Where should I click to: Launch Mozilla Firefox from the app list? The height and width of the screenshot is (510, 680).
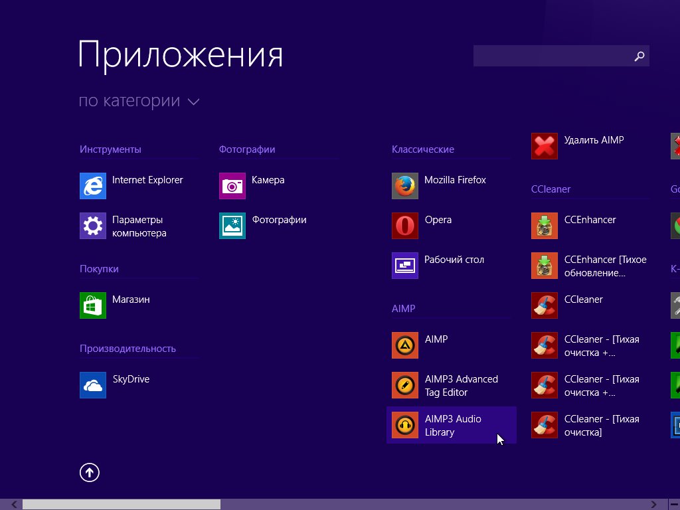pos(405,186)
